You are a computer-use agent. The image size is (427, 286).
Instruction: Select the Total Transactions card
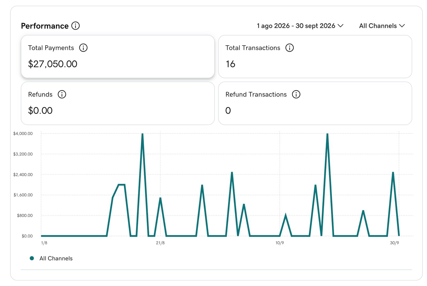pyautogui.click(x=315, y=57)
